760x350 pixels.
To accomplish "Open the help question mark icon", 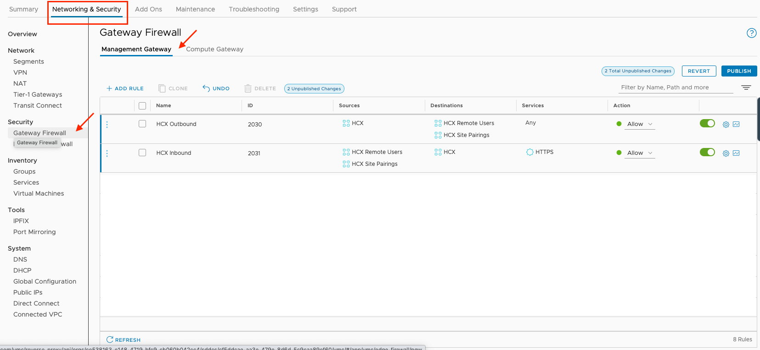I will click(751, 33).
